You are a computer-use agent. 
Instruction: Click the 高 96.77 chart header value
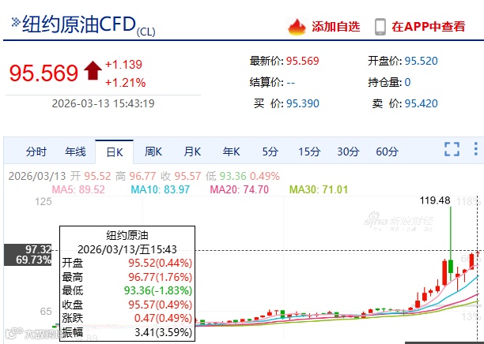tap(136, 176)
